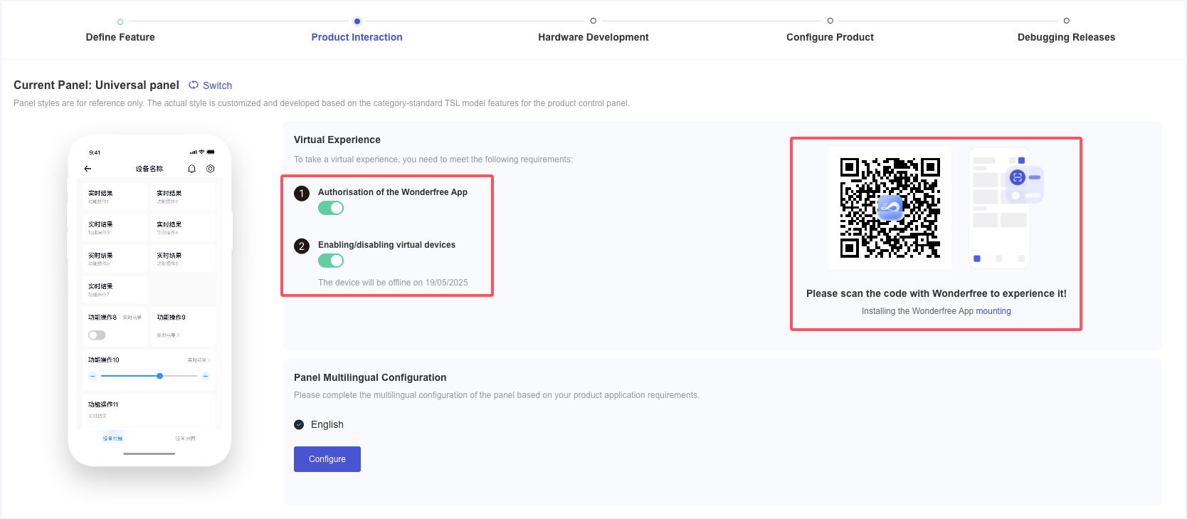Open Debugging Releases step
Viewport: 1187px width, 519px height.
[1066, 37]
